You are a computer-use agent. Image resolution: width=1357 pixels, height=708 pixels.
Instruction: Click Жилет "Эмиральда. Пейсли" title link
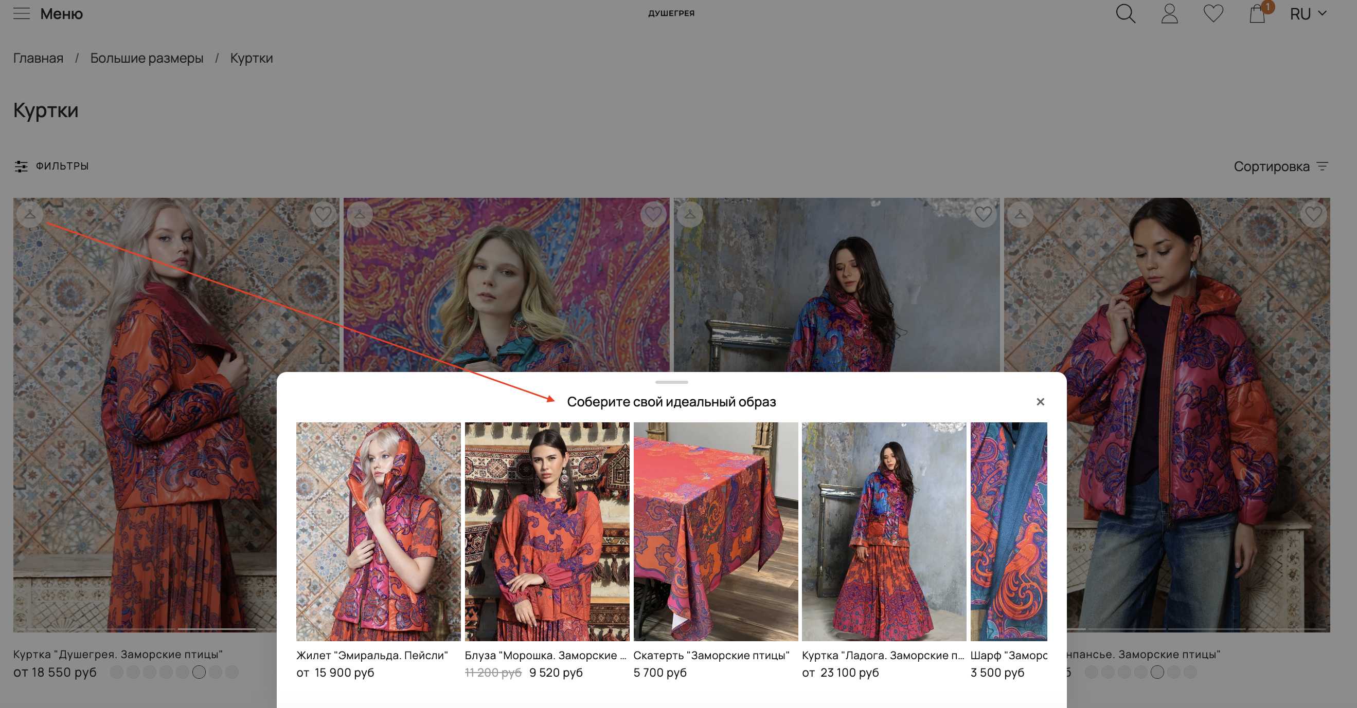pos(372,656)
